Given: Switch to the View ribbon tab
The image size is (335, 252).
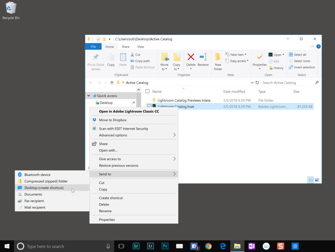Looking at the screenshot, I should coord(141,46).
